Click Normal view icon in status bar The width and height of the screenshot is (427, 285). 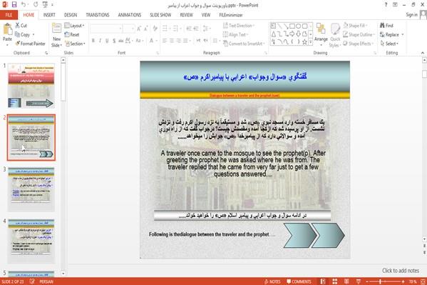coord(323,281)
